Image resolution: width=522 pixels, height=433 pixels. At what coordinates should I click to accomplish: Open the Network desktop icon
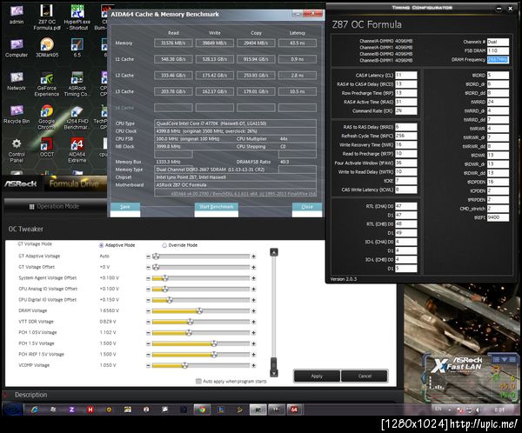[x=17, y=81]
